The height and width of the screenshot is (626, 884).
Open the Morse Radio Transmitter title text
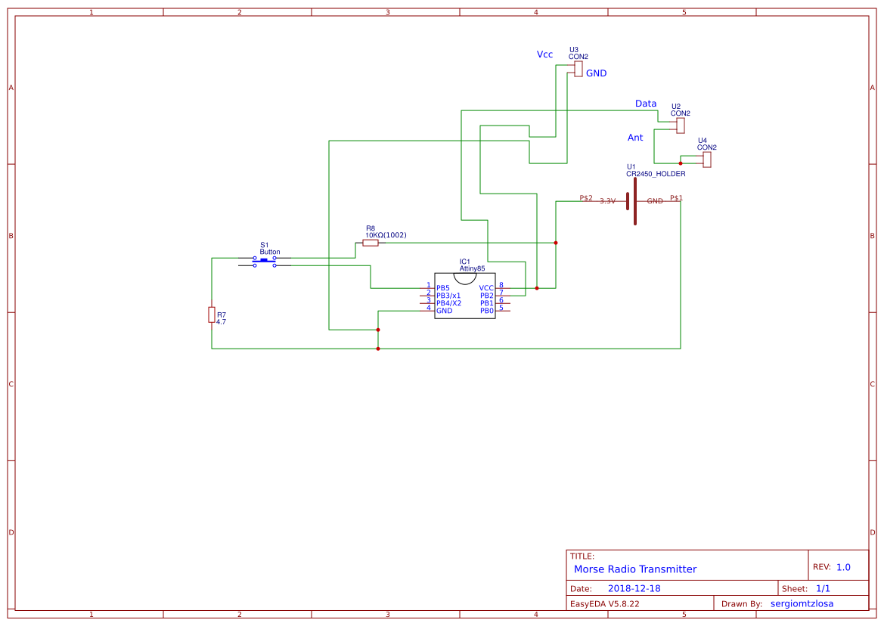635,569
